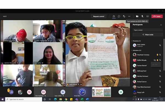Collapse the Attendees section
Screen dimensions: 165x110
[x=132, y=50]
